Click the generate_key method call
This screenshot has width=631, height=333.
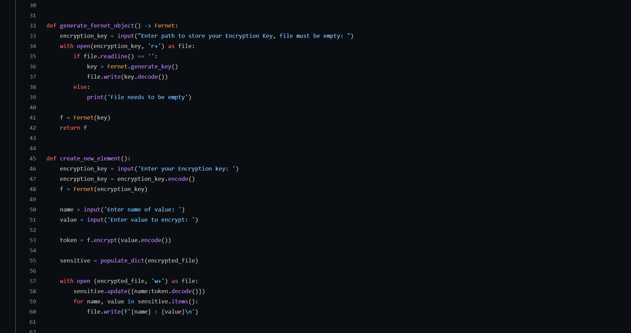[151, 67]
